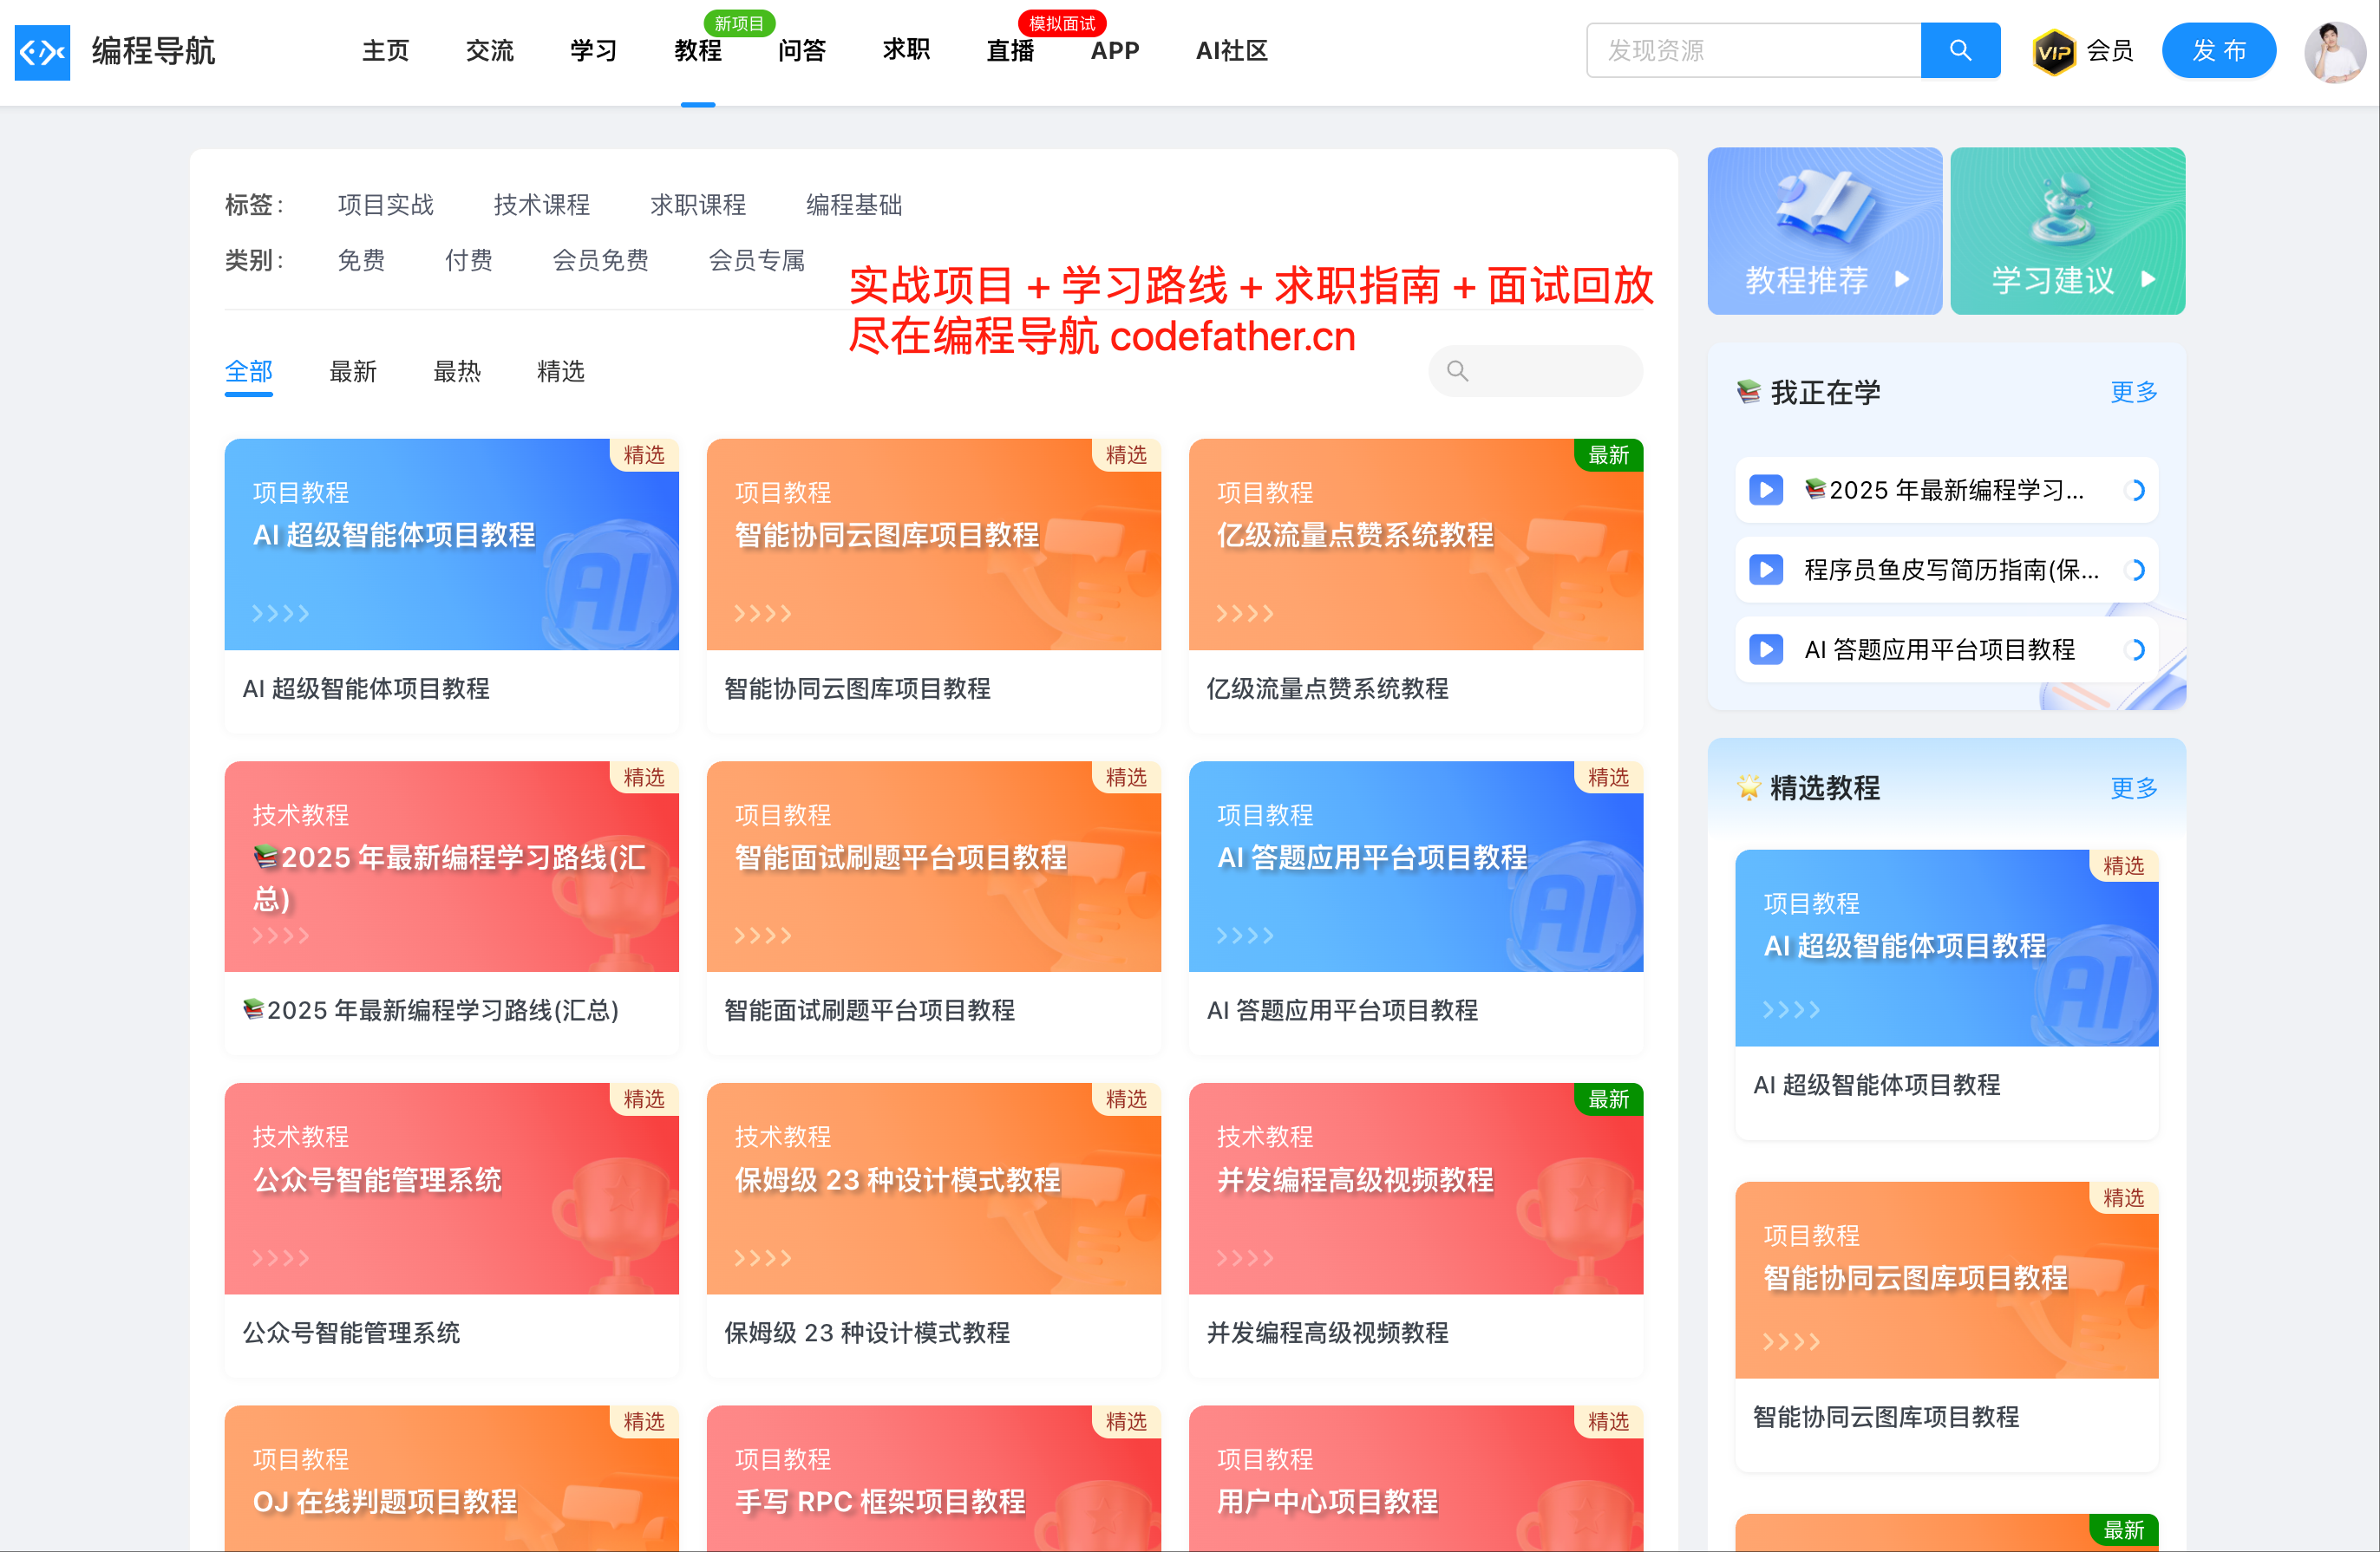Click the play icon beside 程序员鱼皮写简历指南

pos(1765,570)
